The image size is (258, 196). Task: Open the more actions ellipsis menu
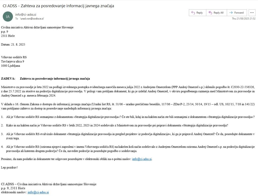pos(252,13)
